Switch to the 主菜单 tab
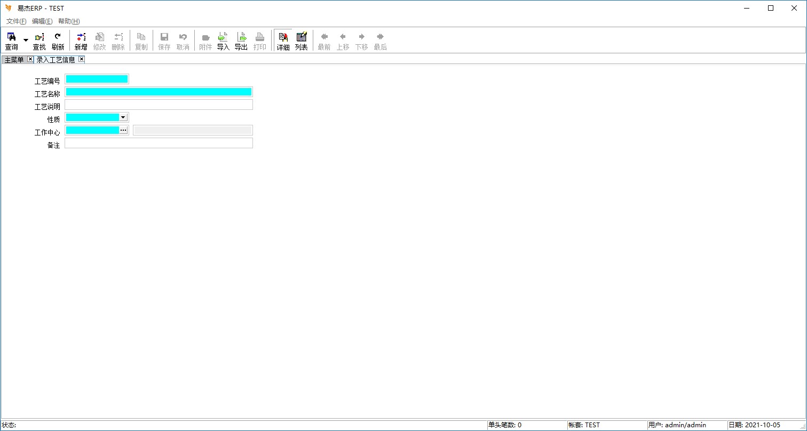 [14, 60]
